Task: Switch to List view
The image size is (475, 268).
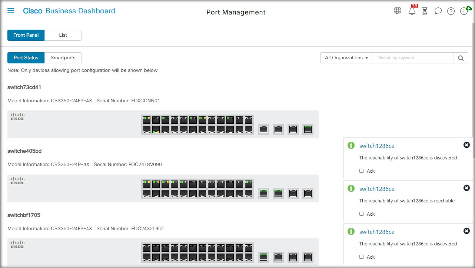Action: [63, 35]
